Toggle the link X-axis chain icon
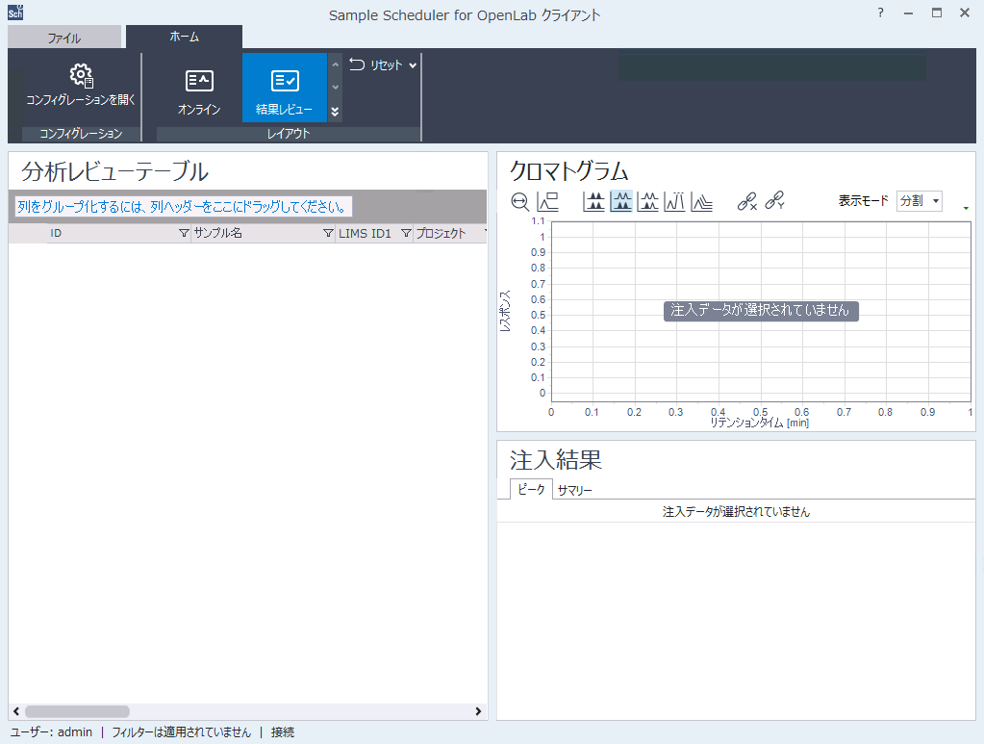Screen dimensions: 984x744 click(x=746, y=201)
